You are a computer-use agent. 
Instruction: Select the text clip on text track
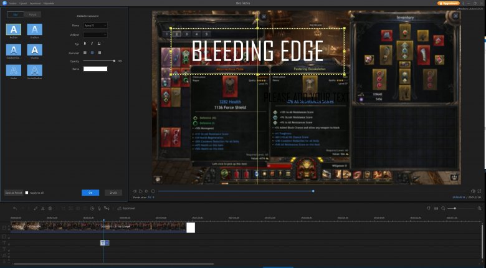(x=105, y=243)
